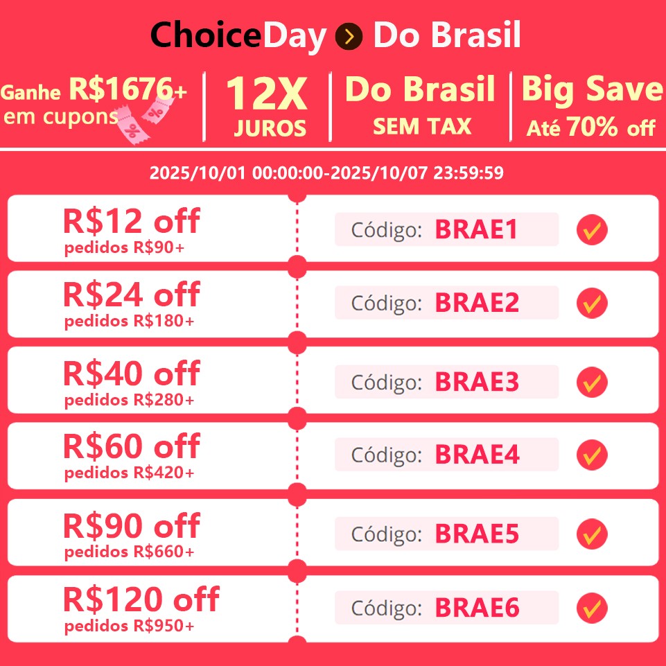Choose the R$60 off coupon offer
The image size is (666, 666).
pos(132,455)
